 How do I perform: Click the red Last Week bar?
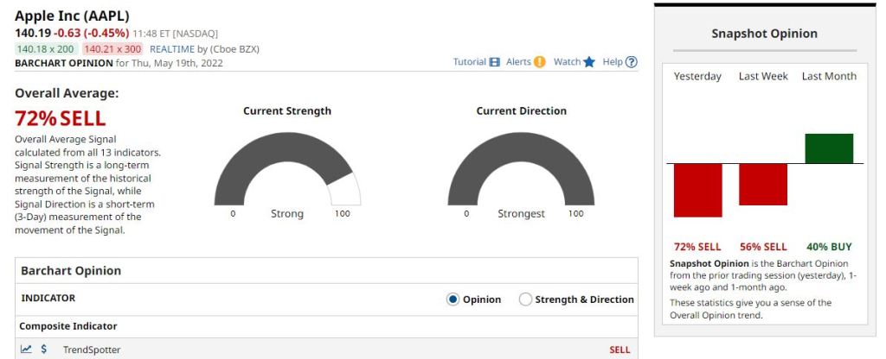coord(763,184)
